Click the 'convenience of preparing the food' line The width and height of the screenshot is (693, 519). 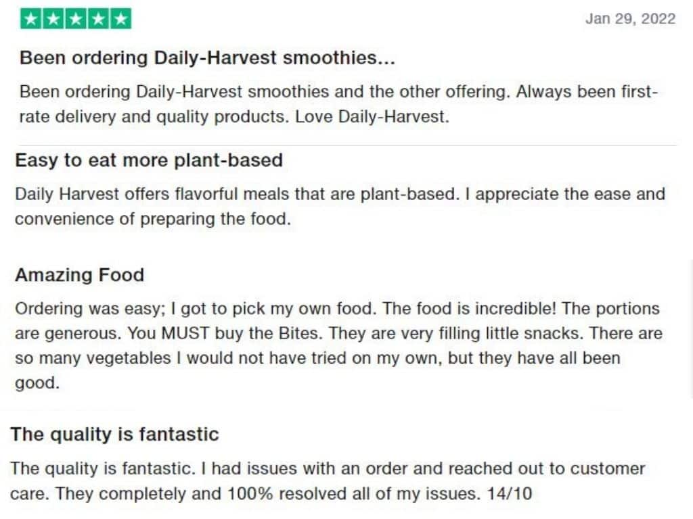click(x=153, y=219)
